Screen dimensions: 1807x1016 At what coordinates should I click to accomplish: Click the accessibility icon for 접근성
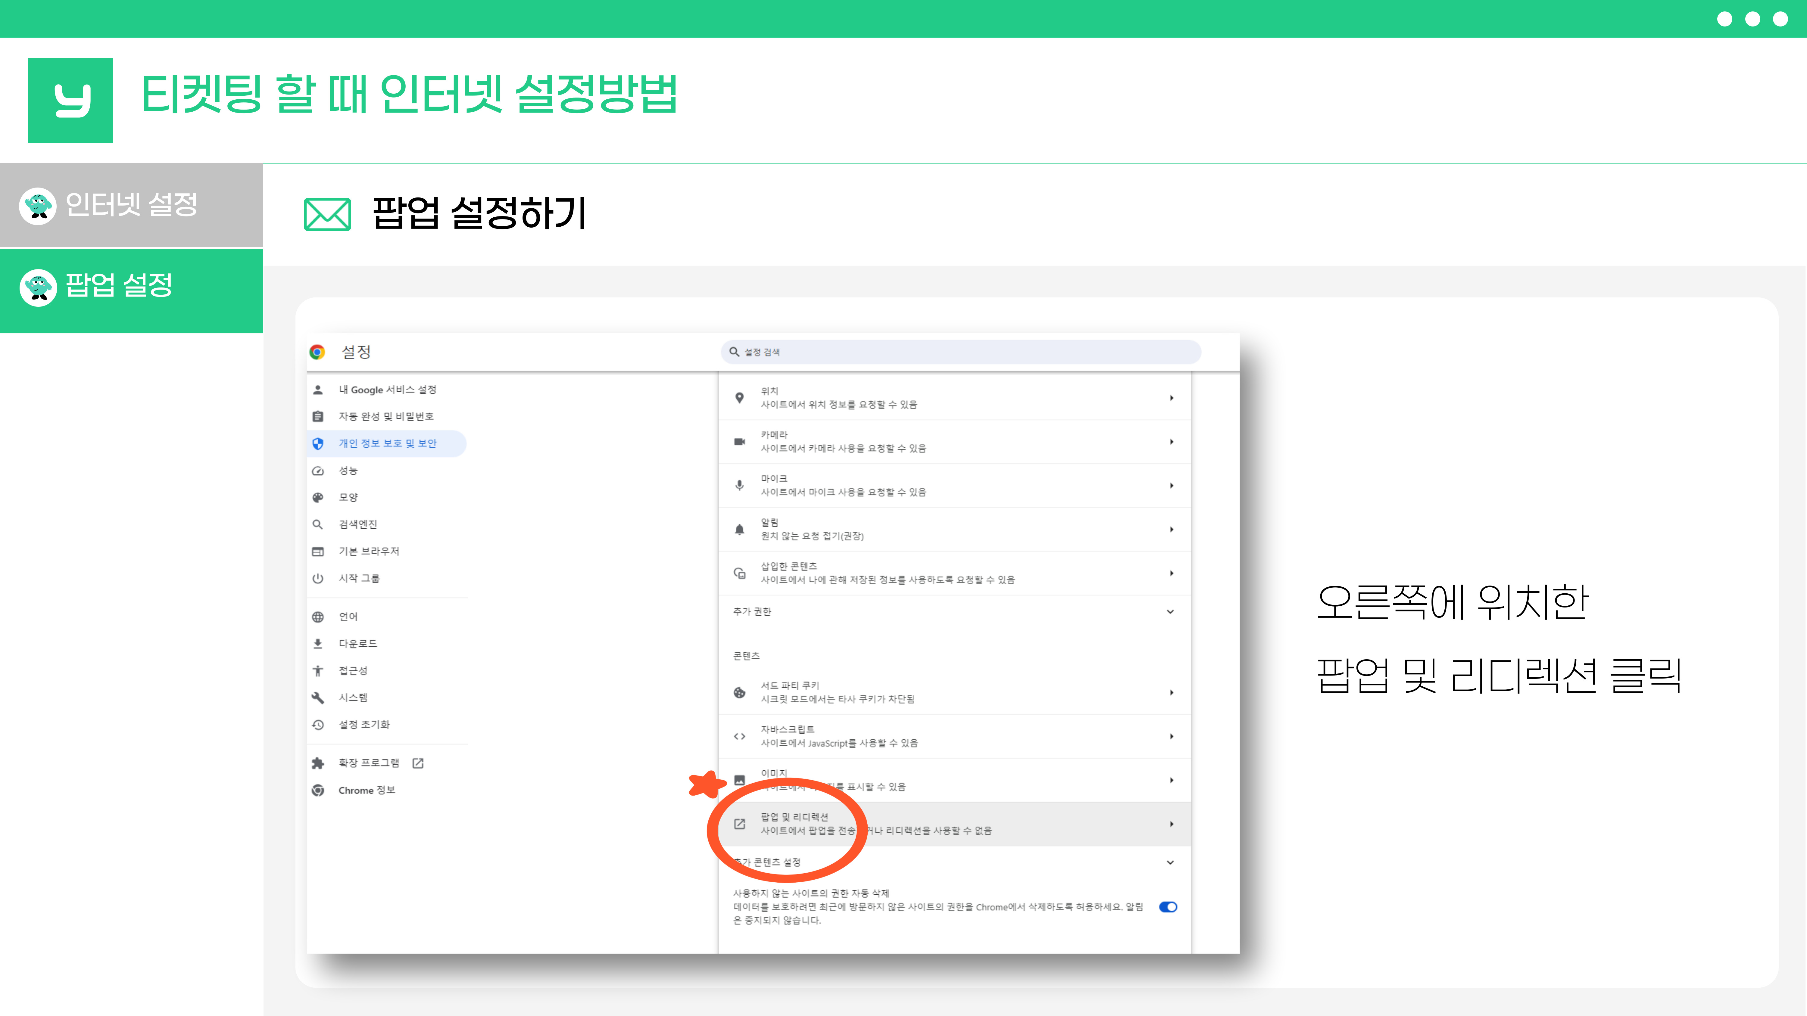tap(318, 671)
